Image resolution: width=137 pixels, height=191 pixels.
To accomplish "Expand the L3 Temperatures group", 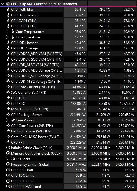I will tap(7, 37).
